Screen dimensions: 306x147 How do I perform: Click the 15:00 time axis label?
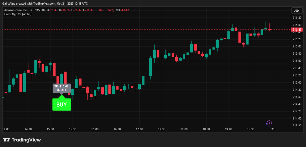pyautogui.click(x=50, y=129)
